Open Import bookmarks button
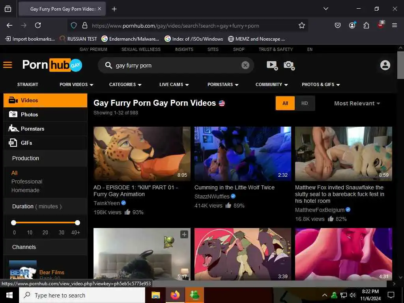 click(x=30, y=39)
